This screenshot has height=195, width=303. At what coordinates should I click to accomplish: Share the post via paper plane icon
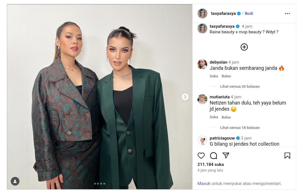click(x=226, y=155)
